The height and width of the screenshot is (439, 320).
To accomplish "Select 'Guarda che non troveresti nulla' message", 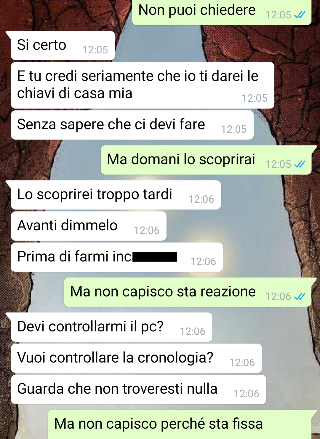I will tap(138, 389).
